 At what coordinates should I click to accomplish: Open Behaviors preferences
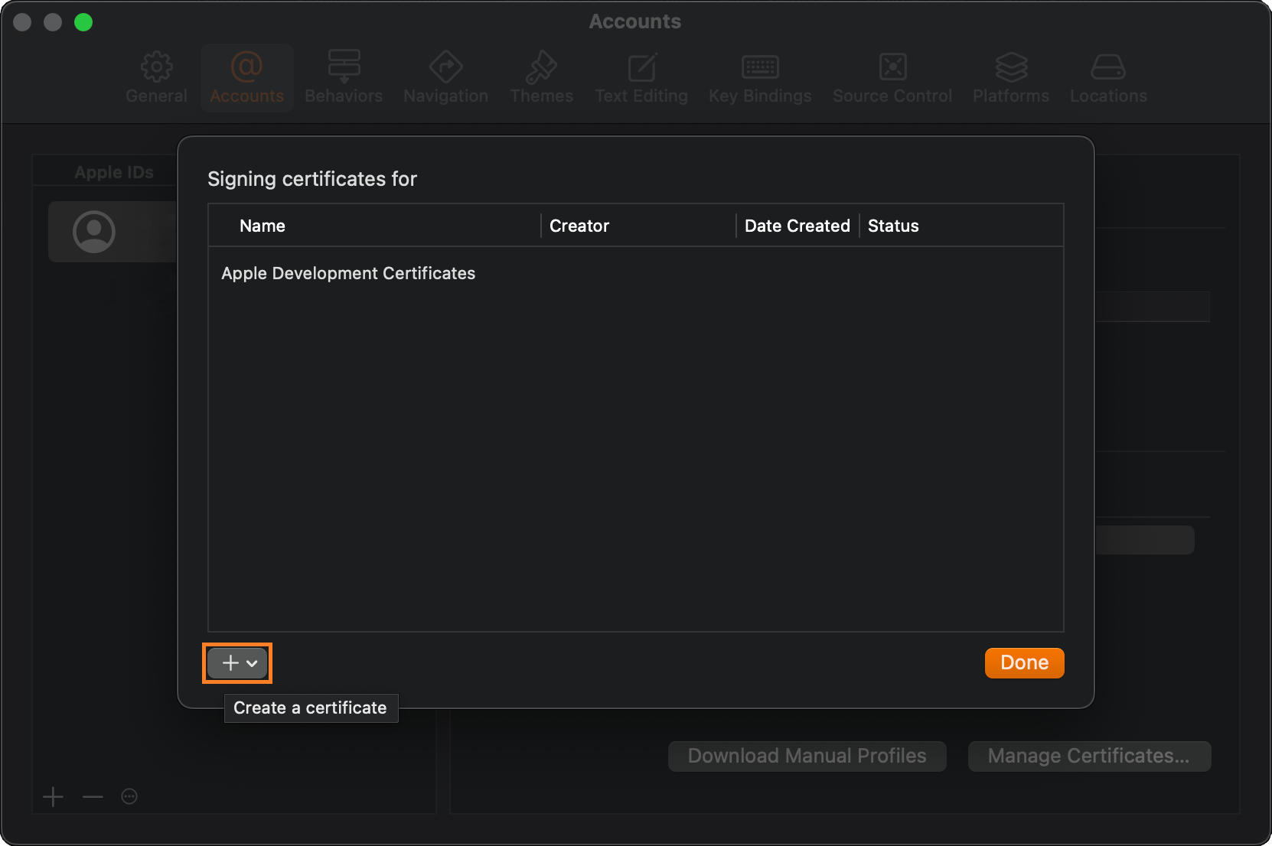coord(344,78)
